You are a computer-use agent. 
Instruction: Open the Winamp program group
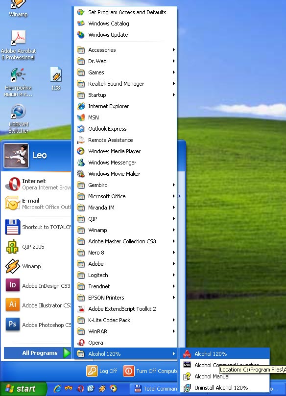click(x=125, y=230)
